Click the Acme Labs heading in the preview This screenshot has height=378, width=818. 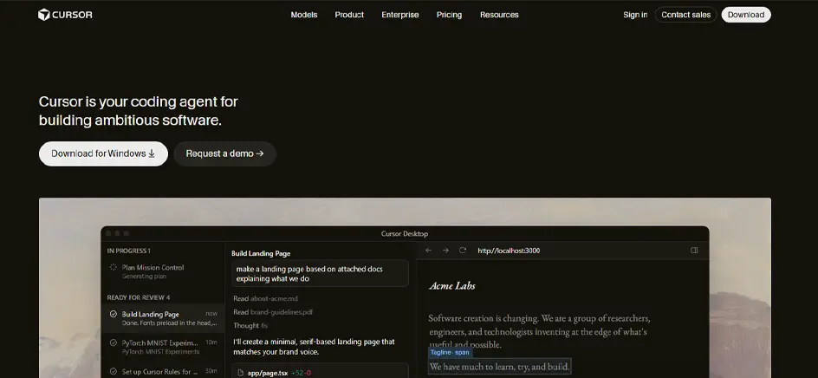[x=451, y=285]
